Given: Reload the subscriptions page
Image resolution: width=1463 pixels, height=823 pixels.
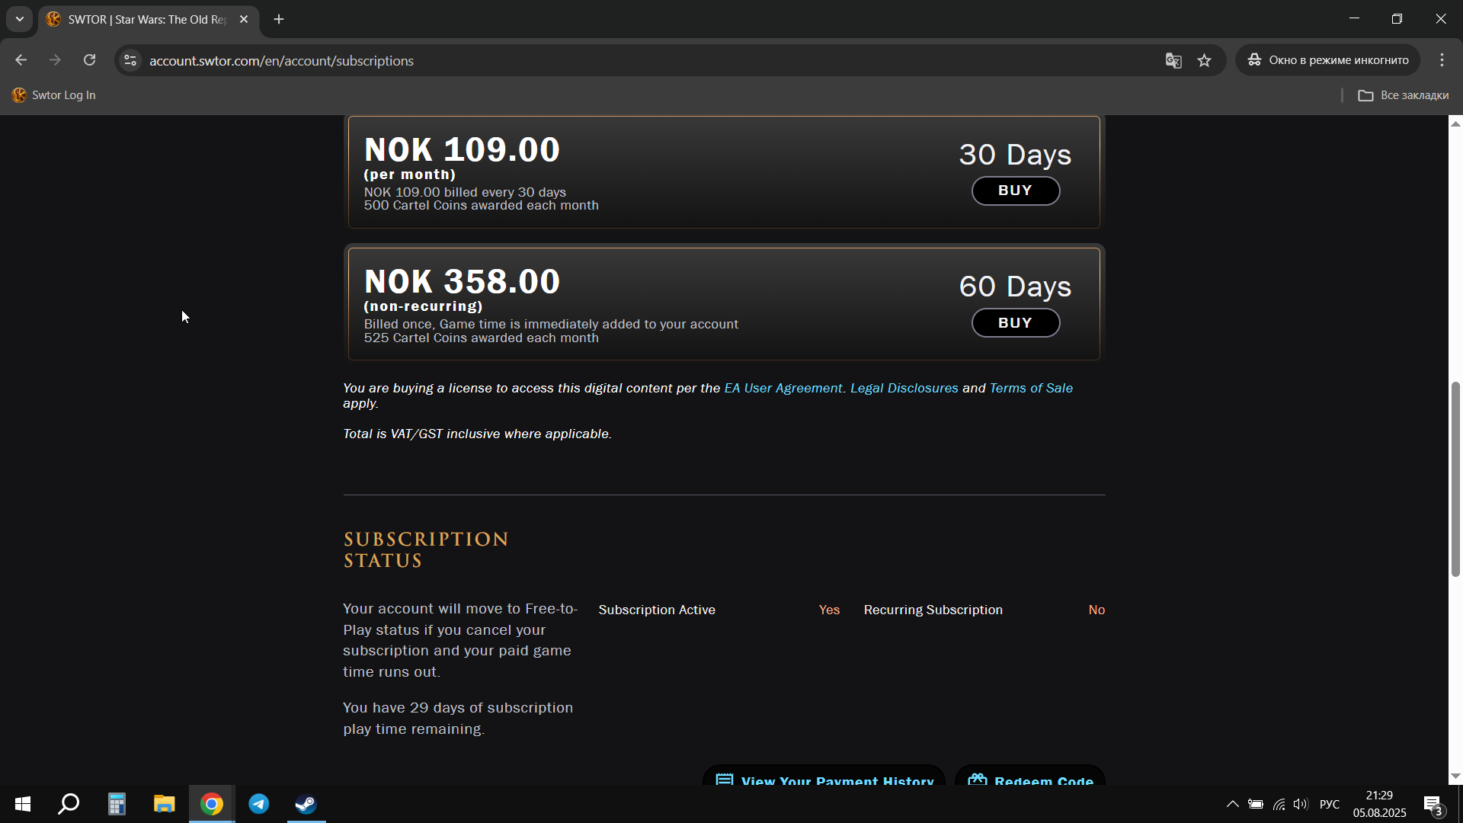Looking at the screenshot, I should (x=89, y=60).
